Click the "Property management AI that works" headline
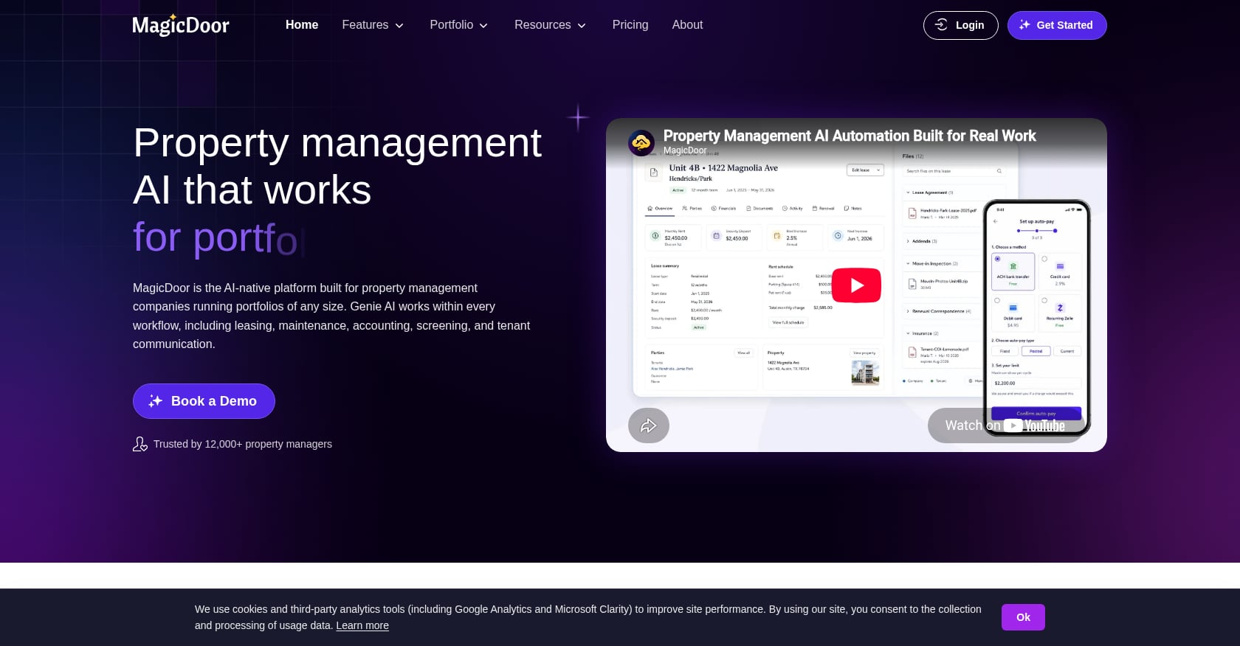This screenshot has width=1240, height=646. pos(337,166)
